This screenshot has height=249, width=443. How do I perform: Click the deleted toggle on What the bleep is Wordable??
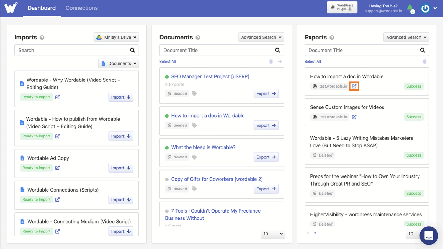coord(177,157)
